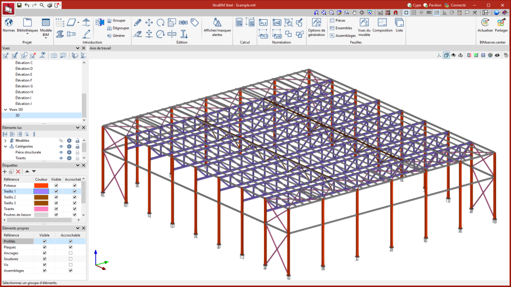Toggle Accrochable checkbox for Ancrages
The height and width of the screenshot is (287, 511).
tap(70, 253)
